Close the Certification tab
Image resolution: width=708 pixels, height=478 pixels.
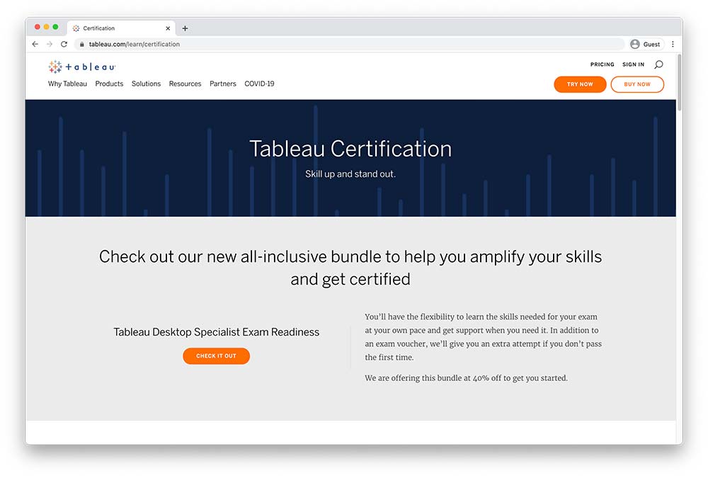[168, 28]
